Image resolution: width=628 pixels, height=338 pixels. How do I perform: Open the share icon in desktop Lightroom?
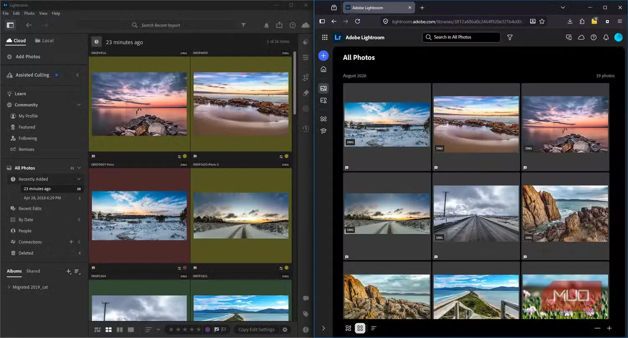pyautogui.click(x=279, y=25)
